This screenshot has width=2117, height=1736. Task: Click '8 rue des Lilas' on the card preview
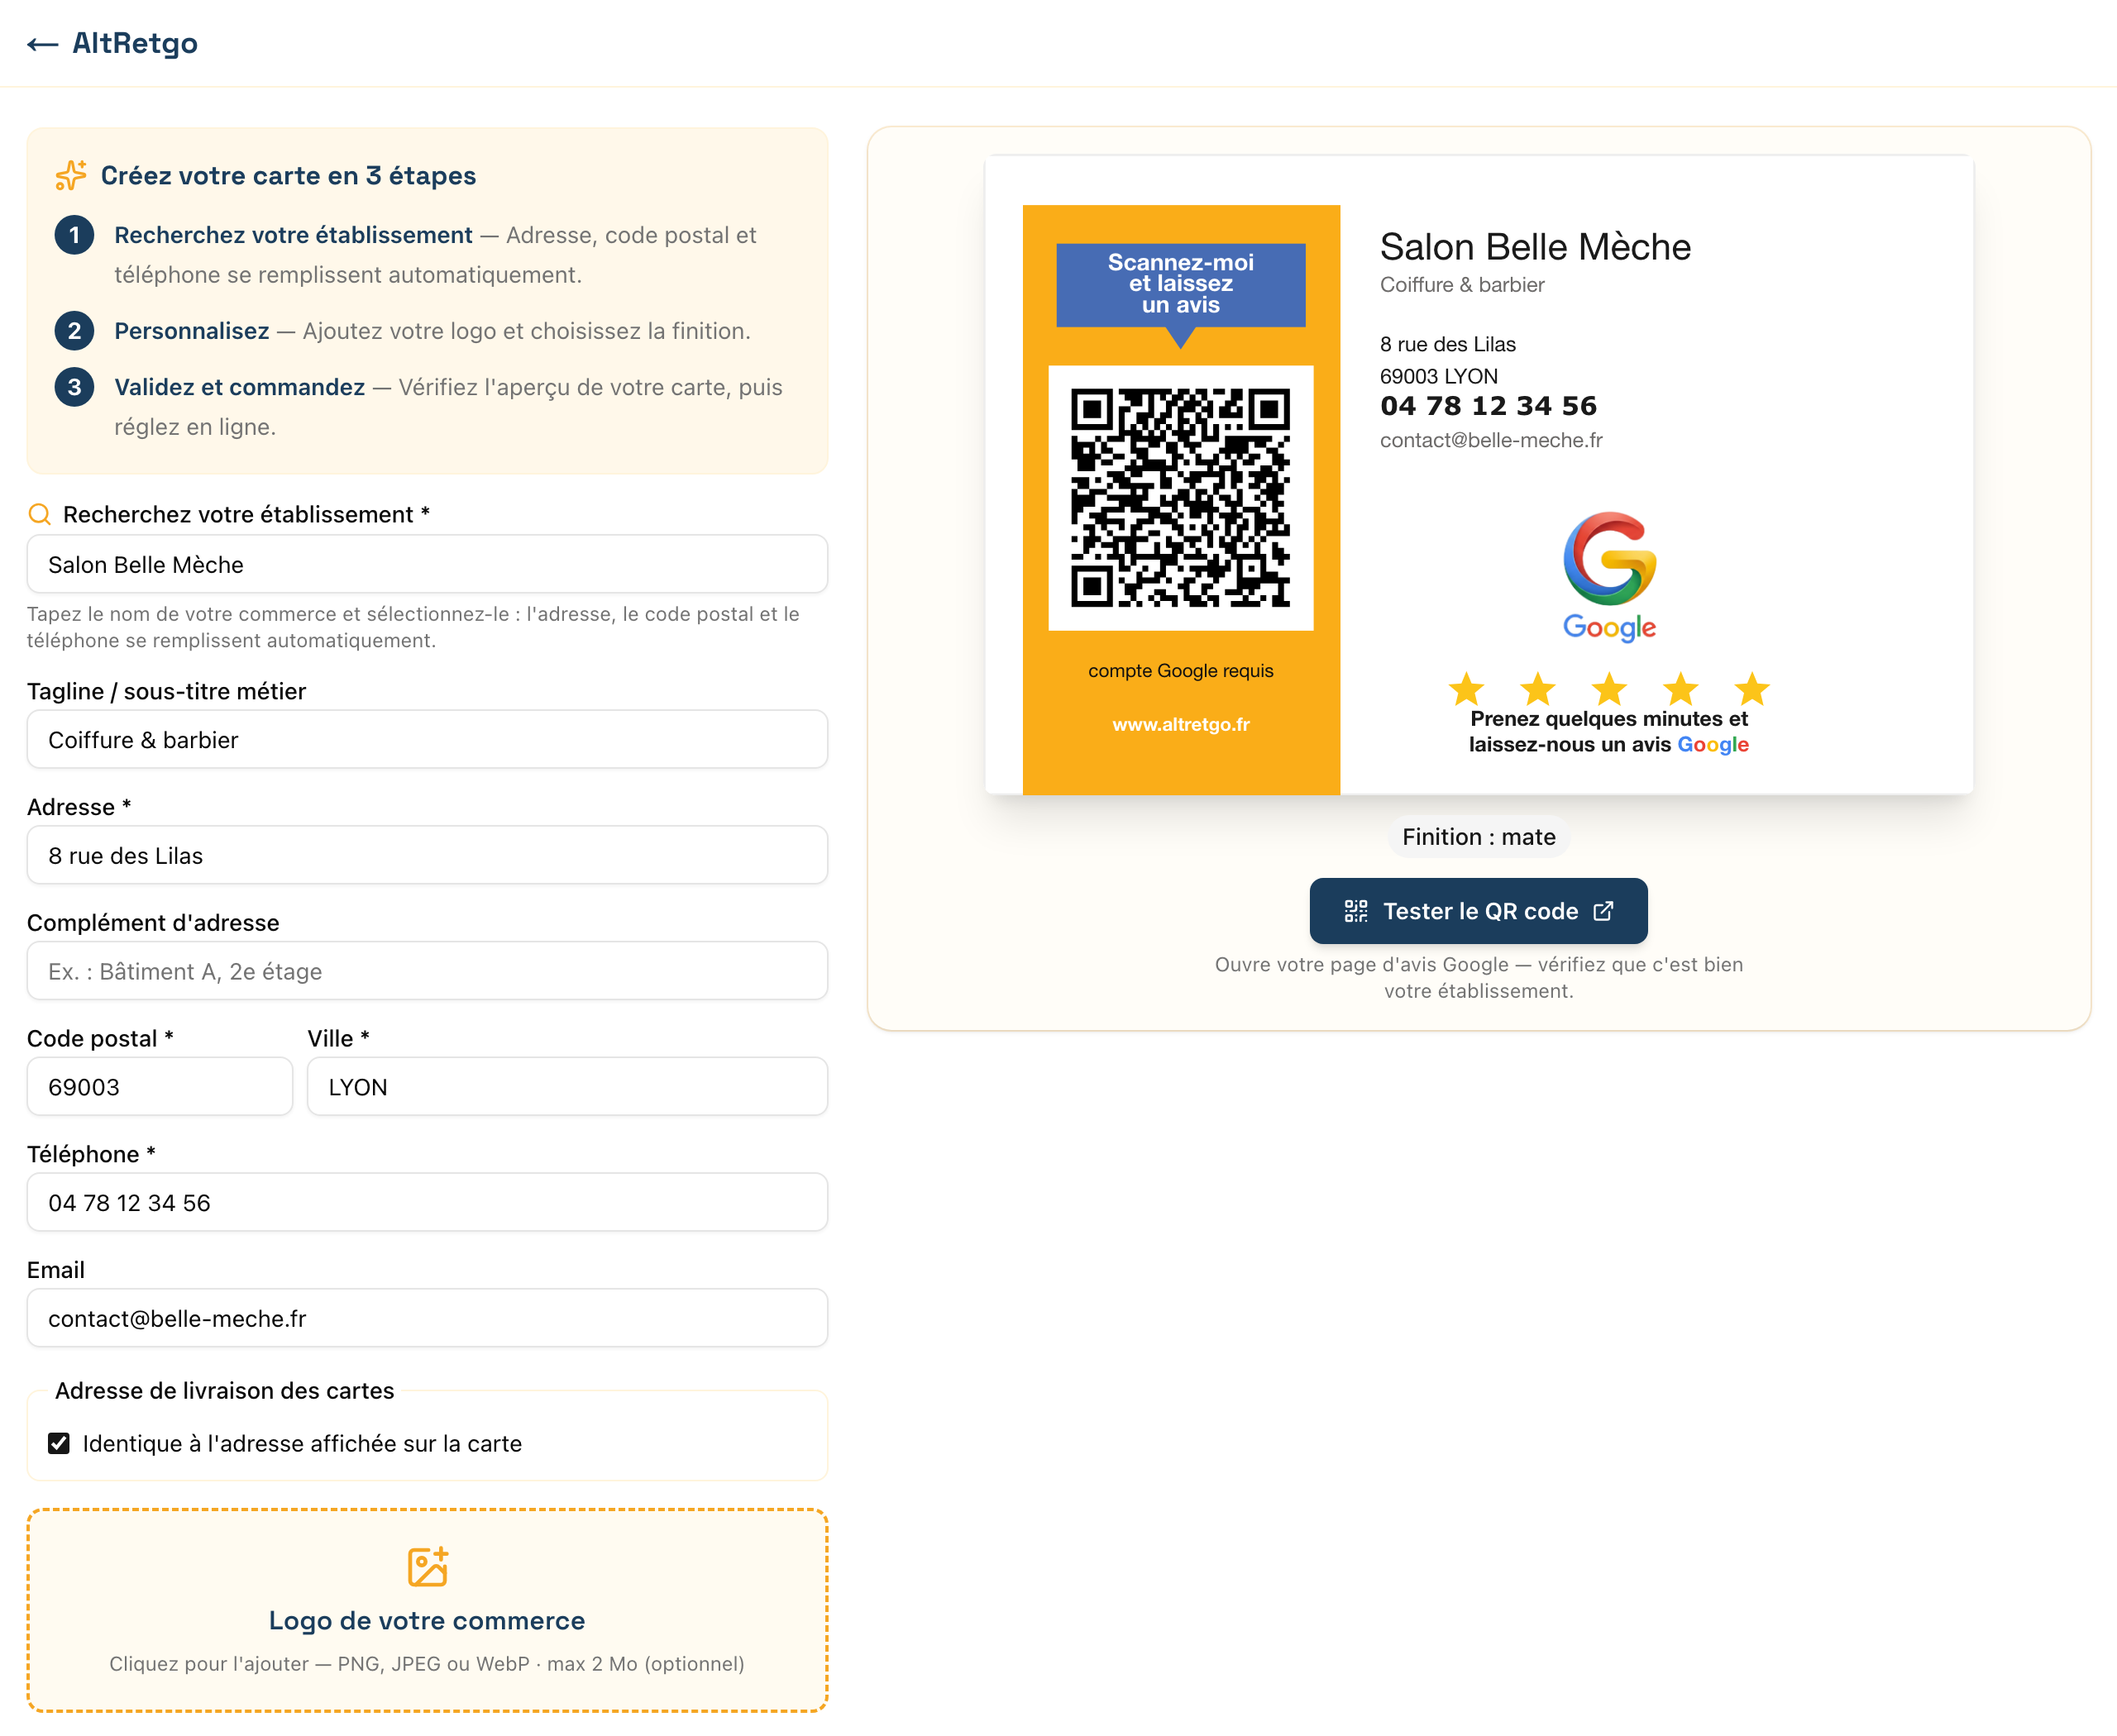point(1448,344)
